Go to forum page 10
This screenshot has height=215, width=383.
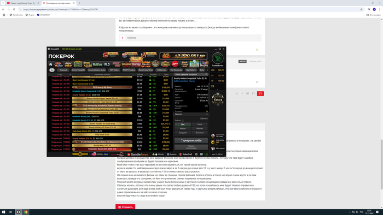[247, 93]
